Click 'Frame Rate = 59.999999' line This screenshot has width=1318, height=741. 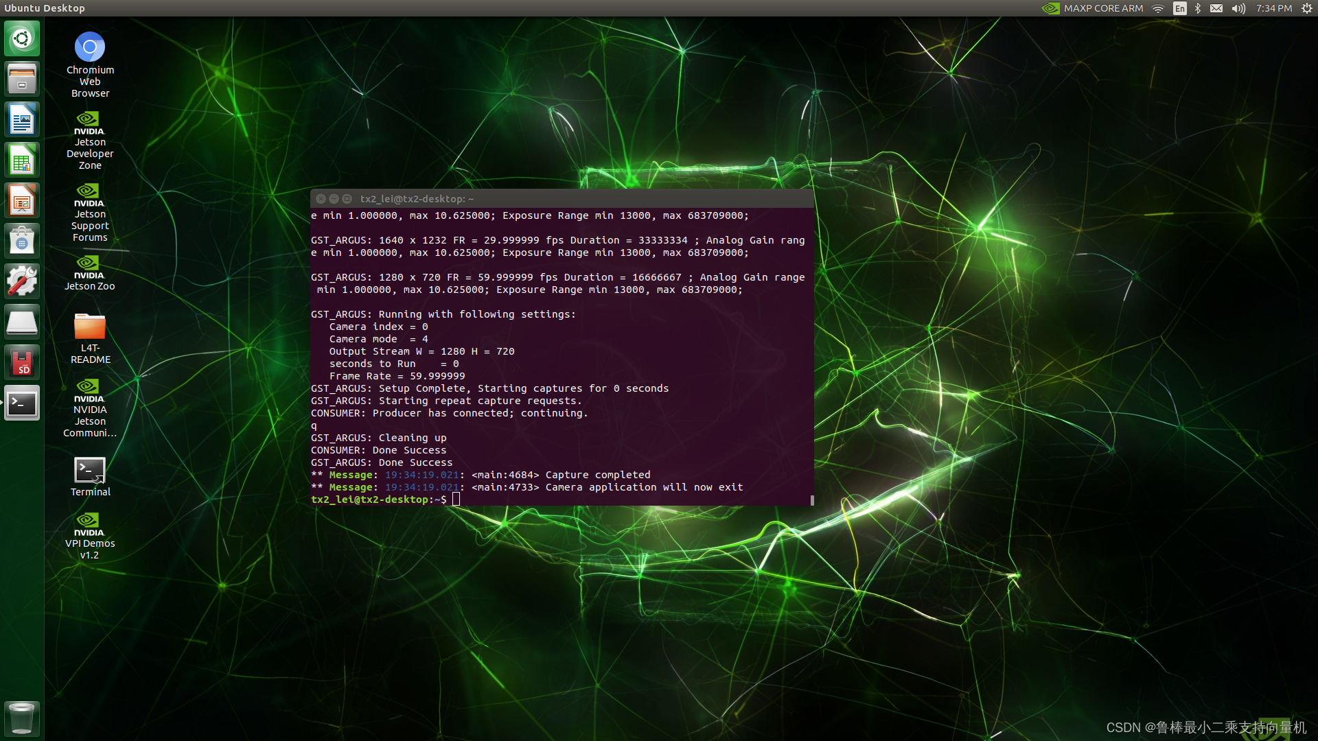[397, 376]
